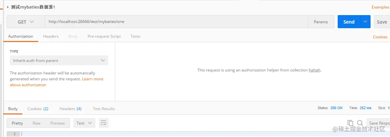Switch to the request Headers tab
This screenshot has height=137, width=390.
point(51,36)
